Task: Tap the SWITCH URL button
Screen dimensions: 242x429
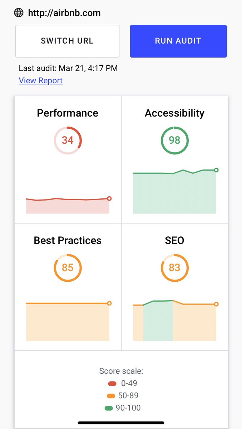Action: tap(67, 41)
